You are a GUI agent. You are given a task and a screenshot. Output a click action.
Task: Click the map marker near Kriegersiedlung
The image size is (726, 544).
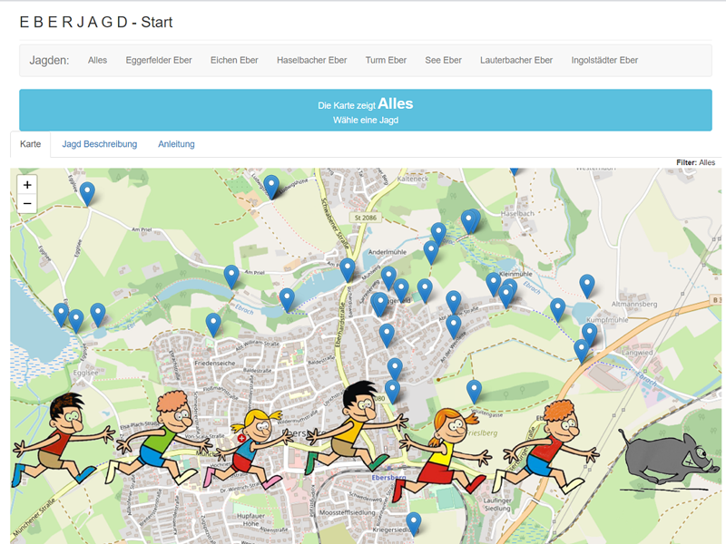pos(413,522)
